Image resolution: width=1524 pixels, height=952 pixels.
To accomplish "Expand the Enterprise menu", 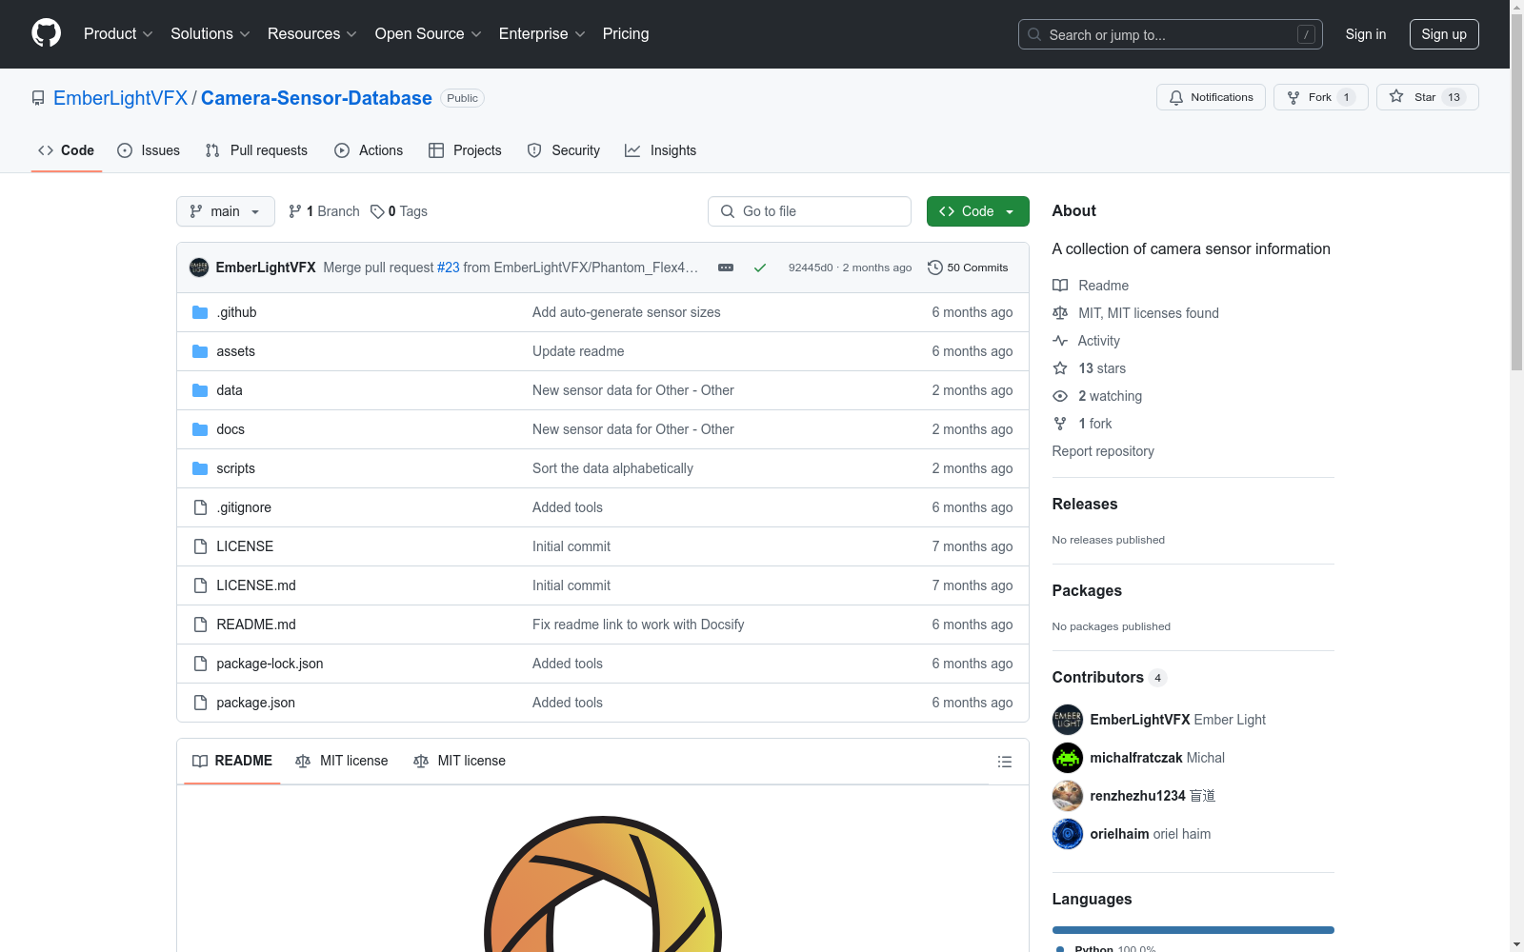I will [542, 33].
